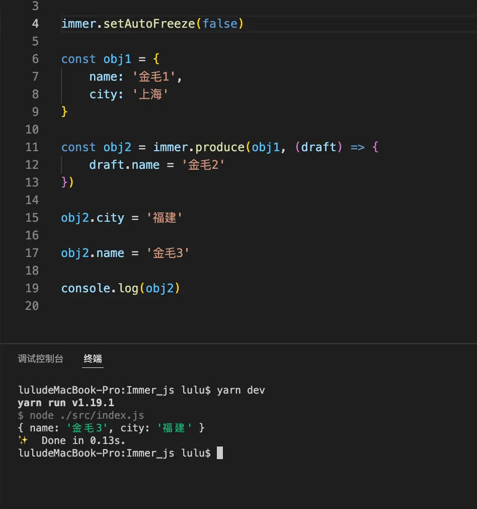The image size is (477, 509).
Task: Click the '金毛1' string value
Action: tap(154, 77)
